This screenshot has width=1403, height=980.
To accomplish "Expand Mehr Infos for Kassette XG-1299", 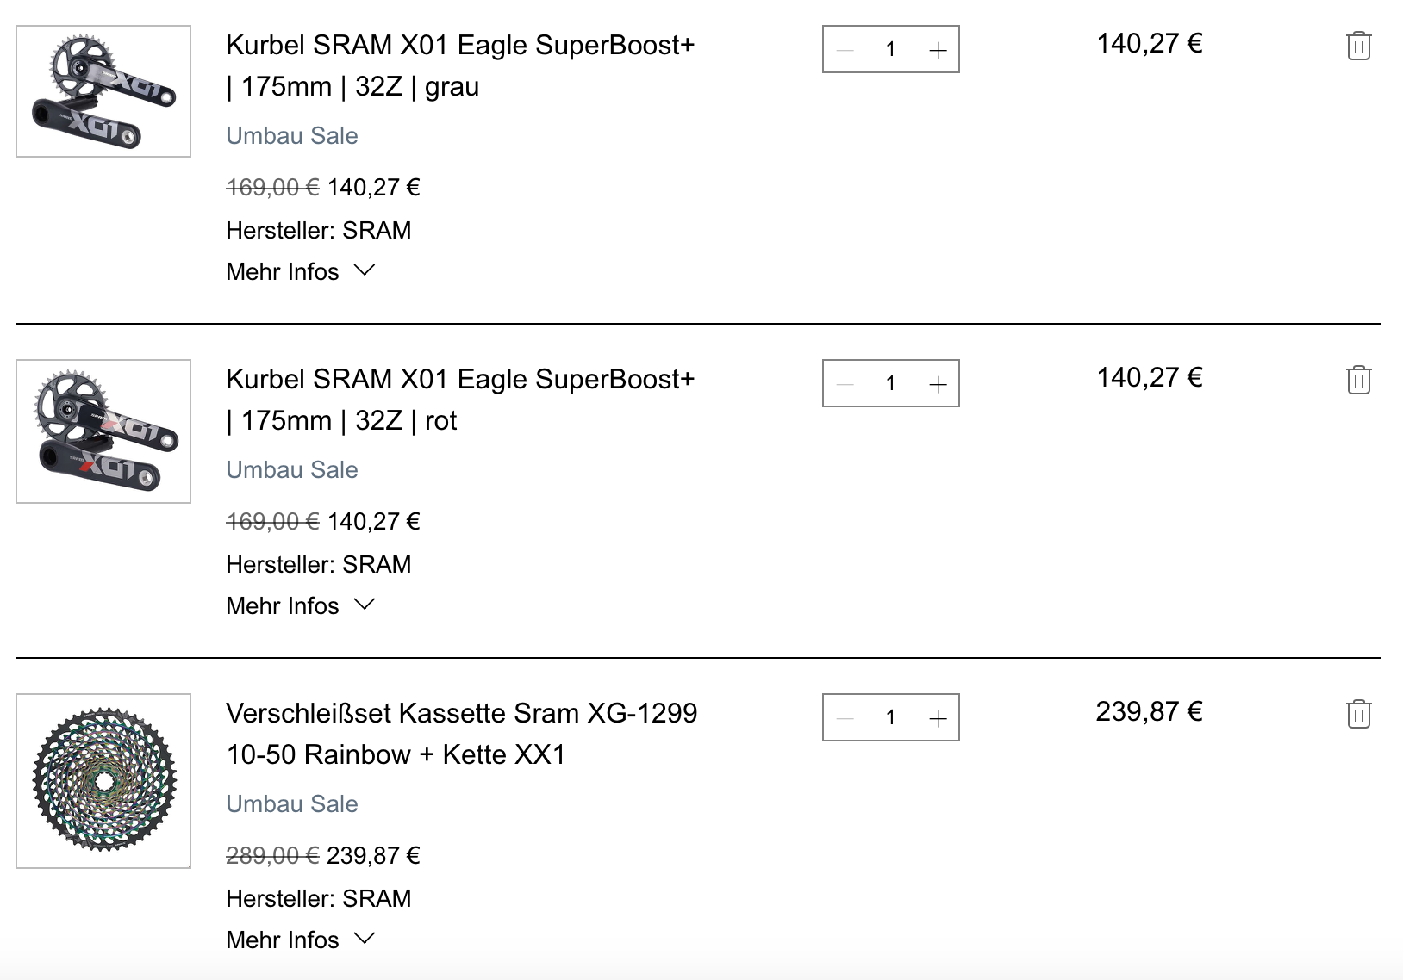I will (300, 940).
